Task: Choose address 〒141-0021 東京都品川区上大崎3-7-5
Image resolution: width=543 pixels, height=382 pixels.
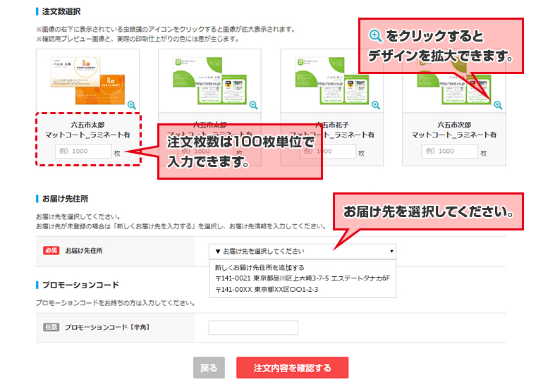Action: (303, 278)
